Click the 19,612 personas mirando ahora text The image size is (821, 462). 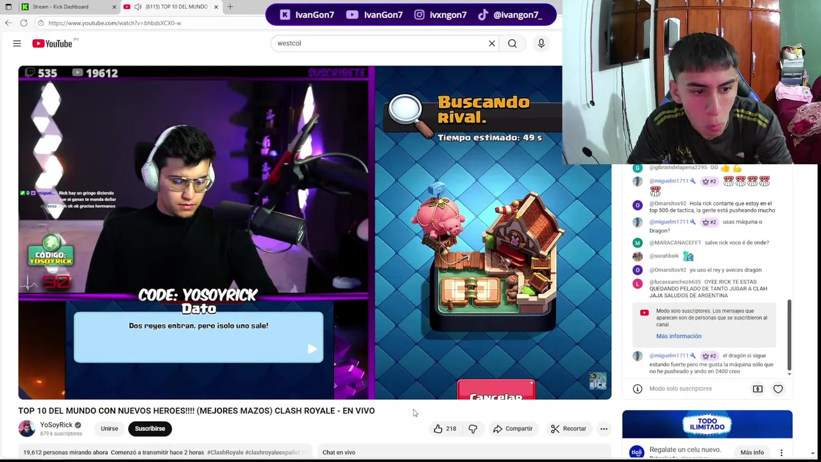[65, 452]
